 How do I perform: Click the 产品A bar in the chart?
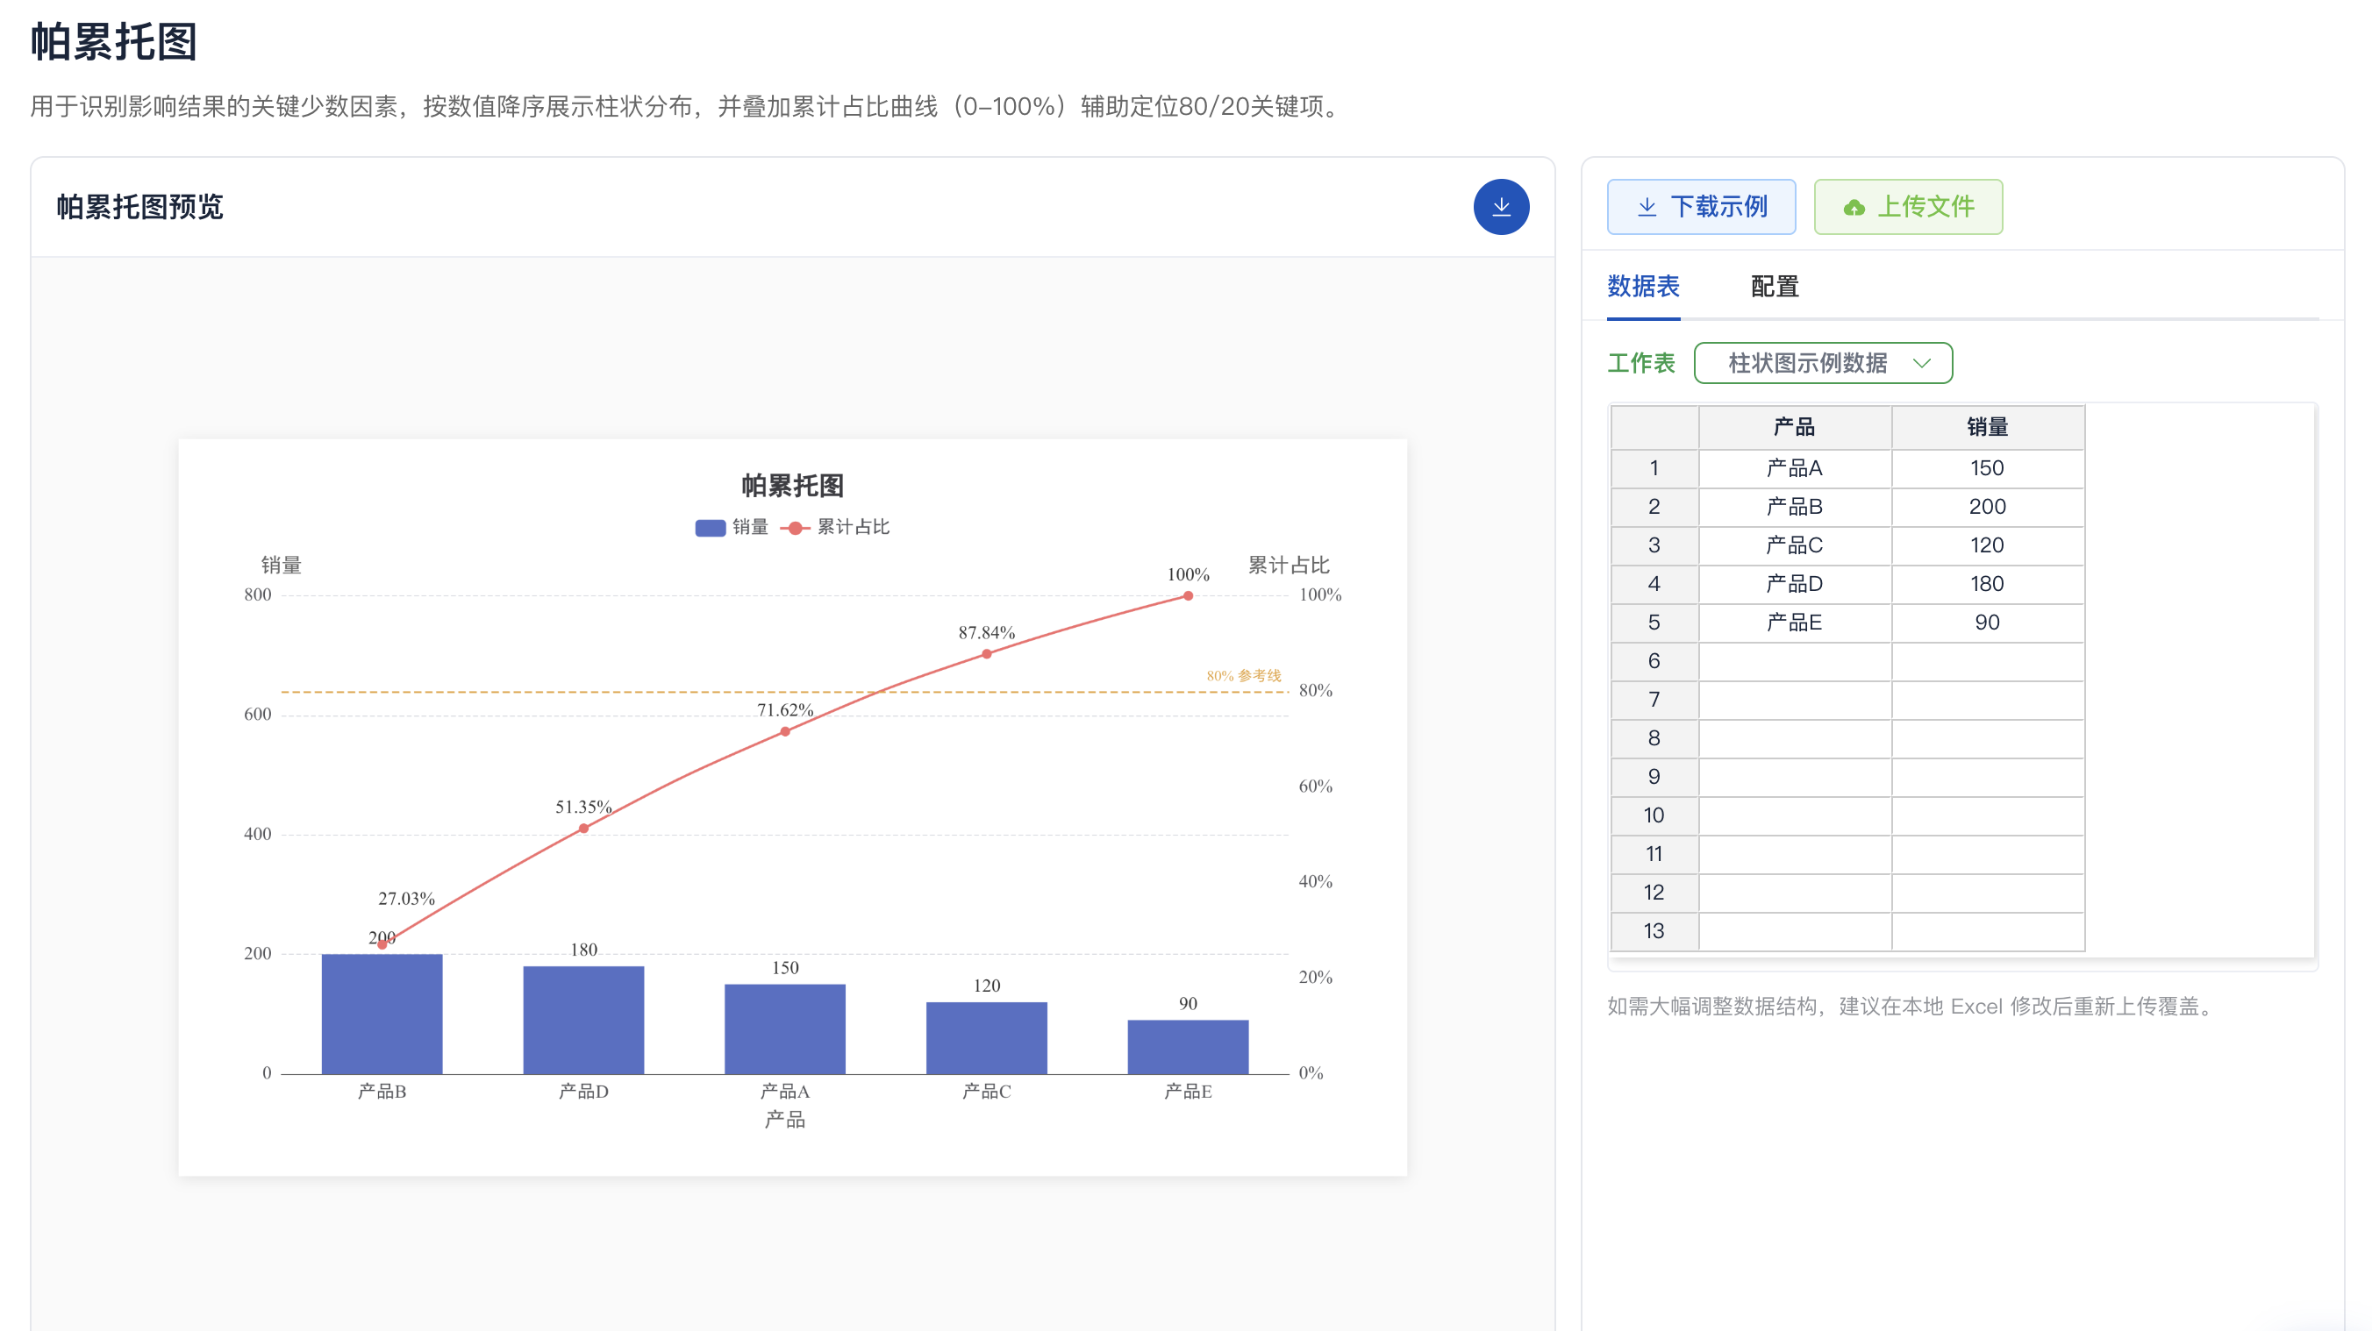(x=785, y=1029)
